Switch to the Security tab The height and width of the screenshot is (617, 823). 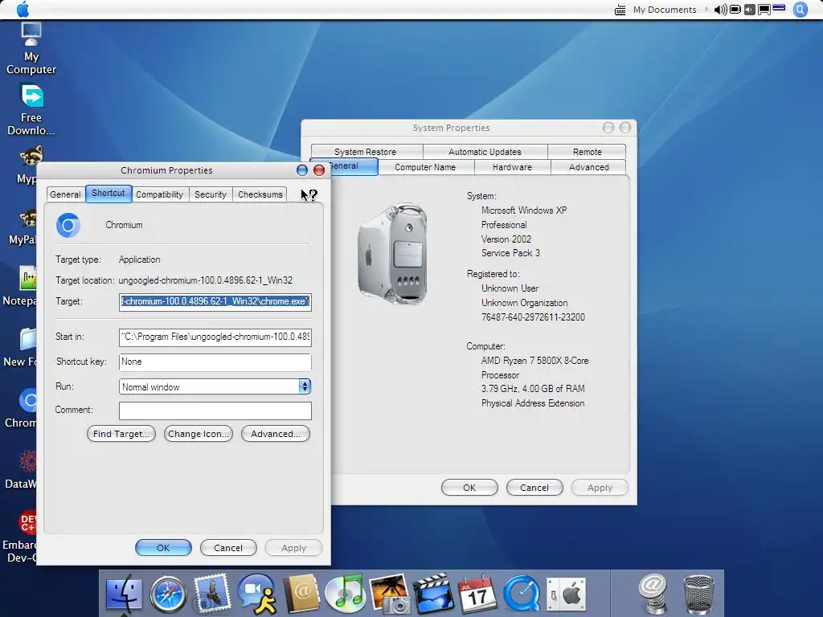pyautogui.click(x=211, y=194)
